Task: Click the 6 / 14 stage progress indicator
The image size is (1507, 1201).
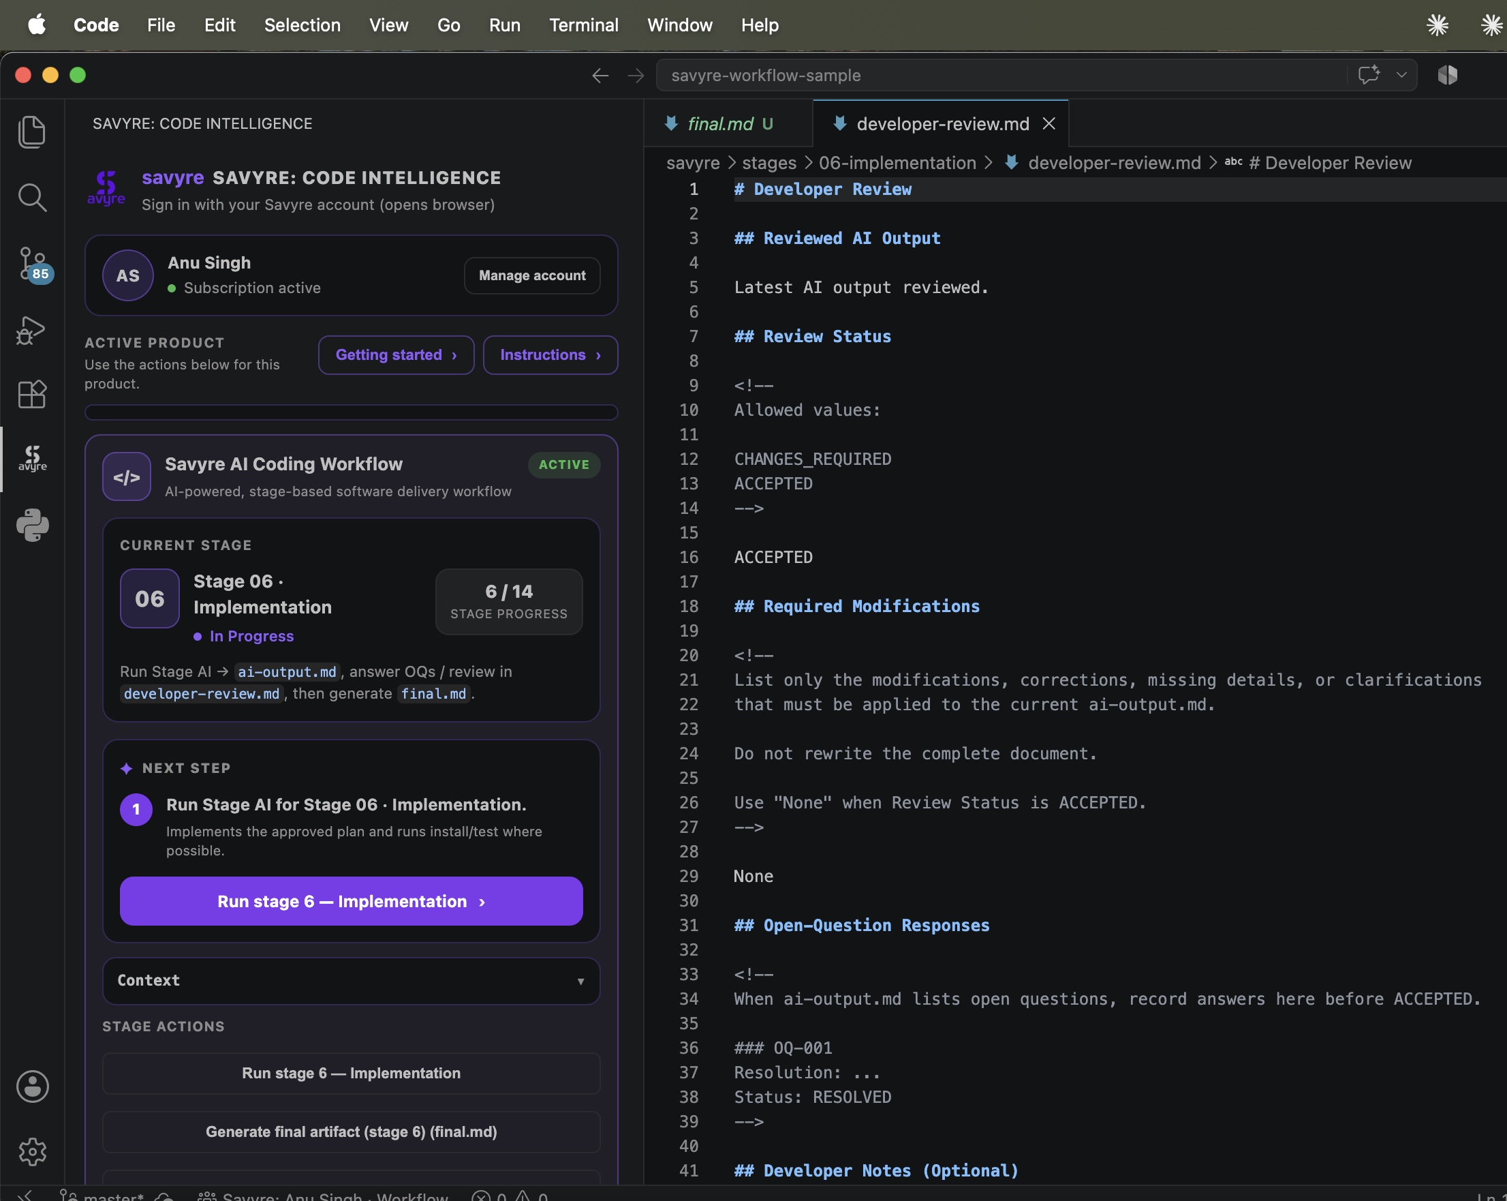Action: click(509, 602)
